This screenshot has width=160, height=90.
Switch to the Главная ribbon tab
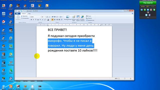pos(24,13)
